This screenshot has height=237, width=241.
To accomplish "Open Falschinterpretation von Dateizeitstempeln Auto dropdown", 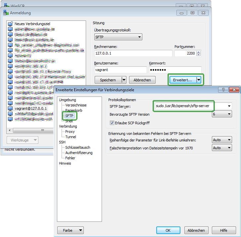I will click(222, 148).
